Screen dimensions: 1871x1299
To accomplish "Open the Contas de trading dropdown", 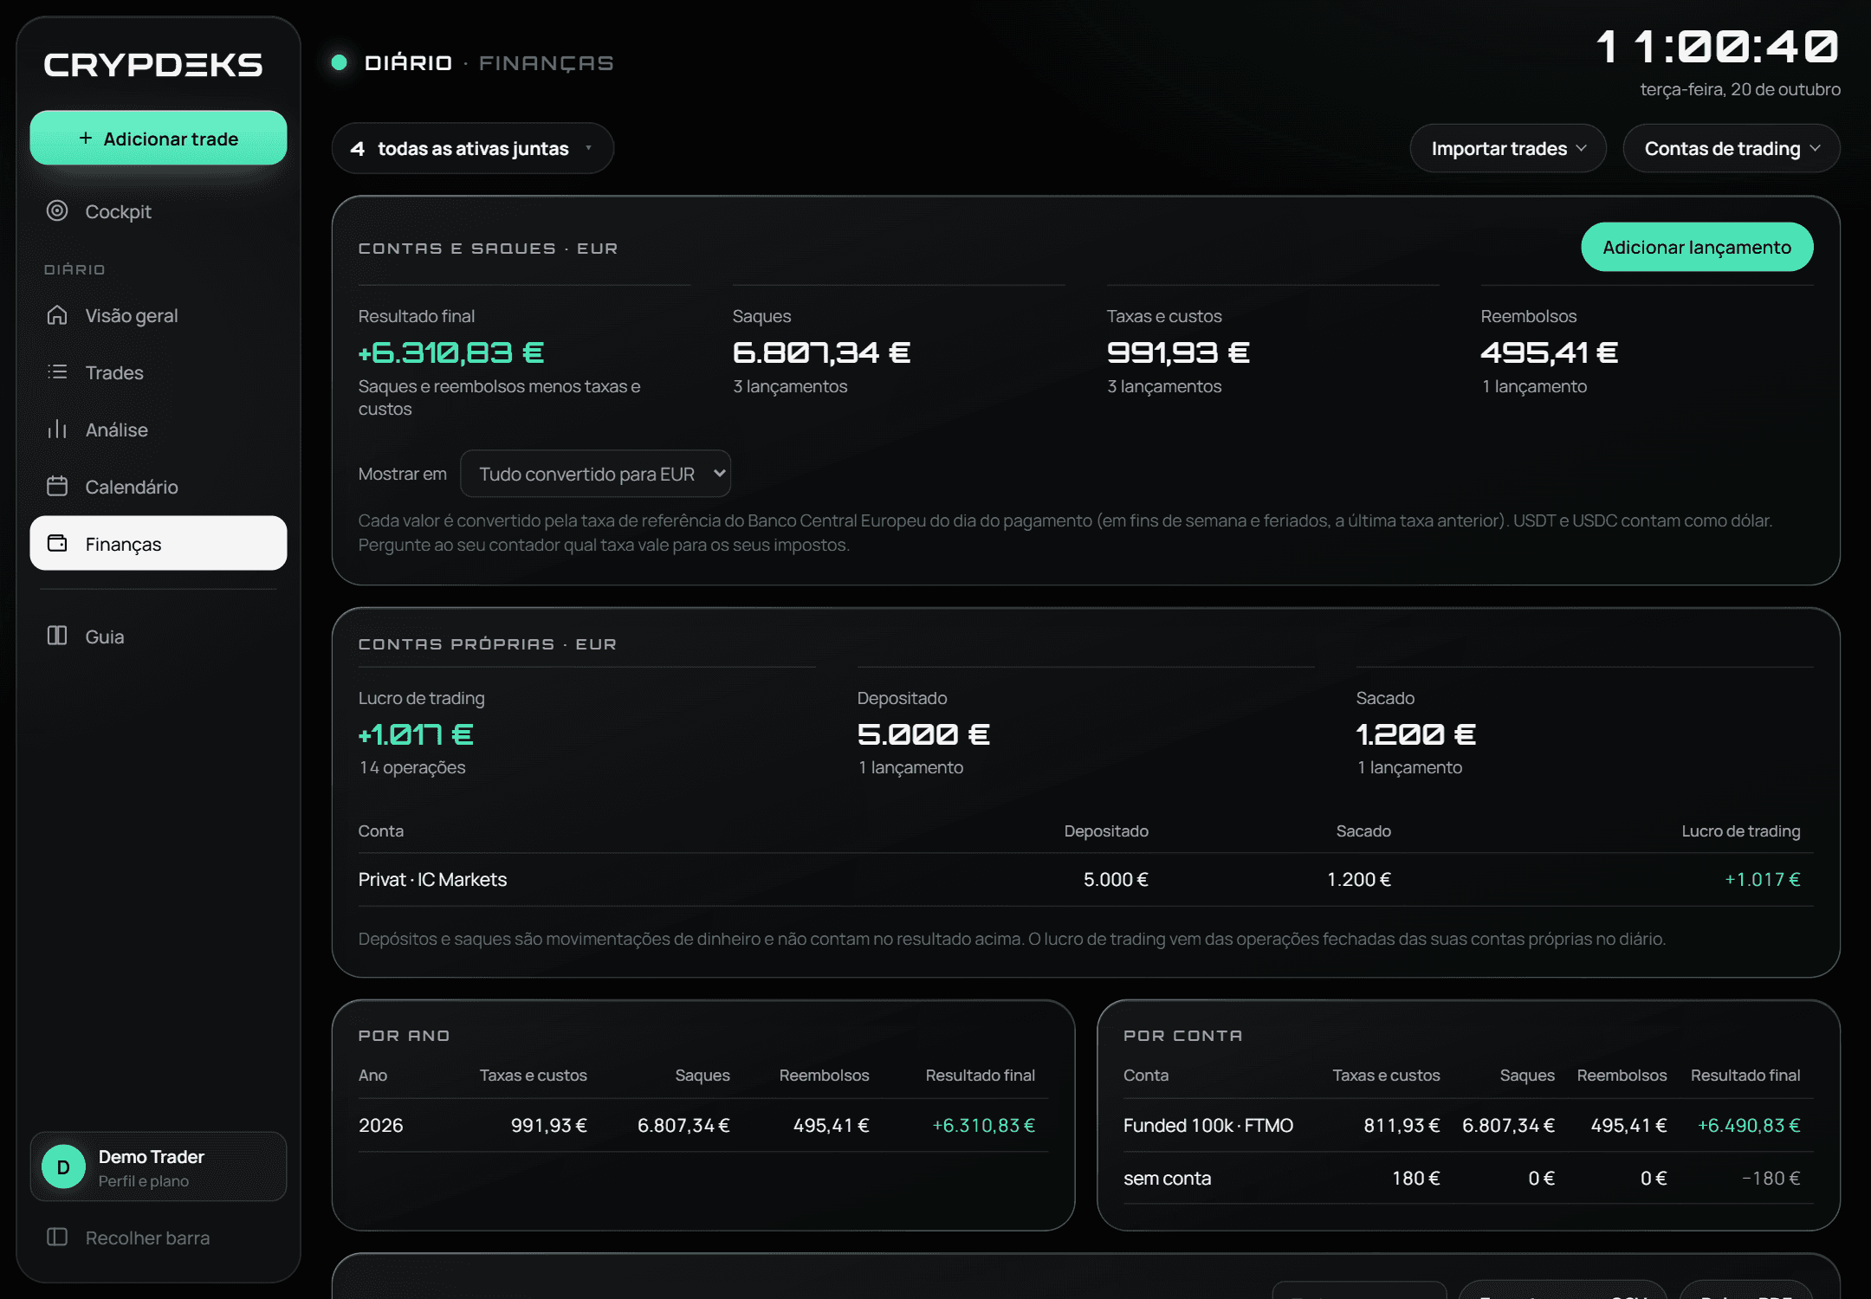I will point(1732,148).
